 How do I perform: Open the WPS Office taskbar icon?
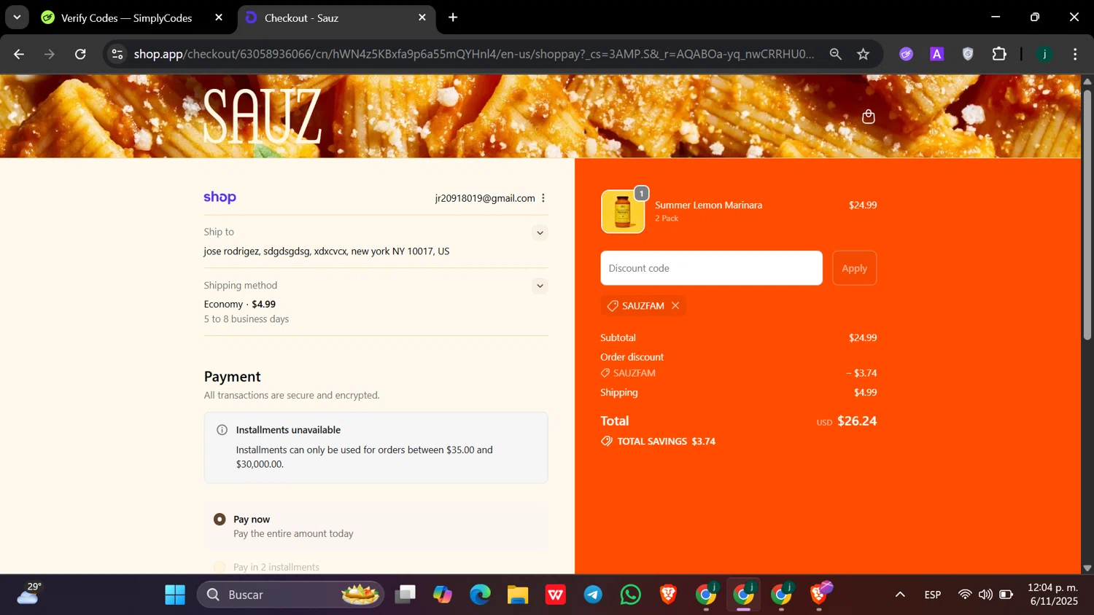556,595
